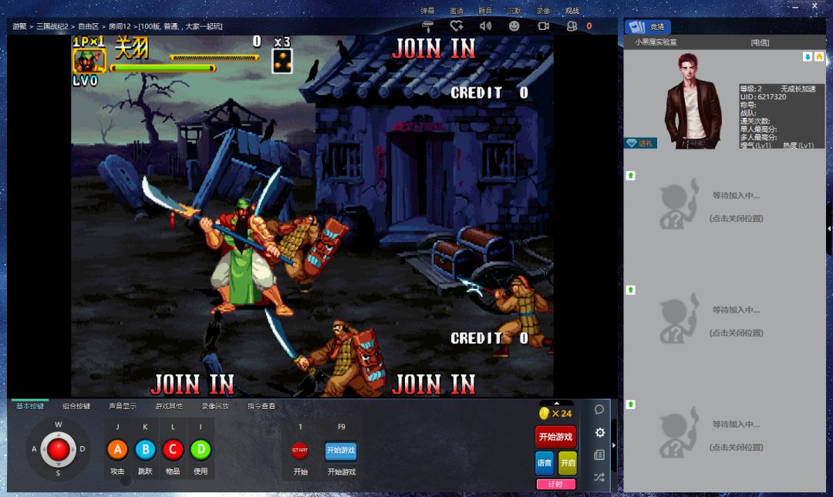This screenshot has width=833, height=497.
Task: Minimize the game window
Action: (795, 8)
